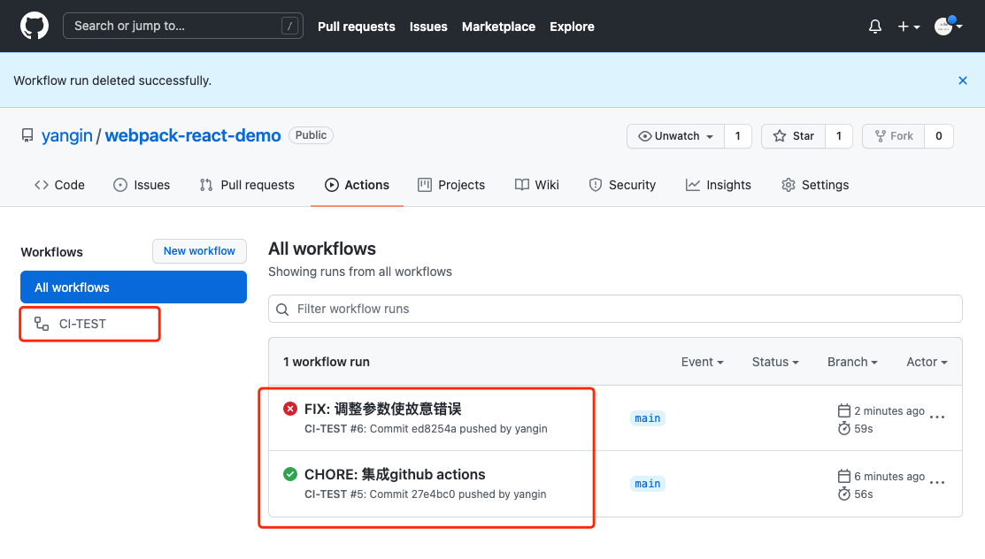Dismiss the workflow deleted banner
985x559 pixels.
[962, 80]
